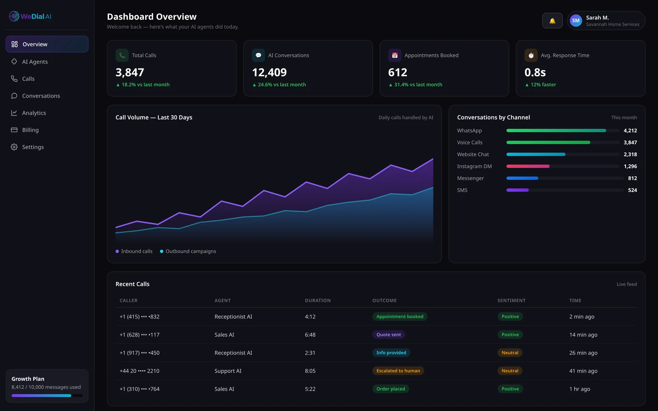Click the Growth Plan messages usage bar
658x411 pixels.
47,395
